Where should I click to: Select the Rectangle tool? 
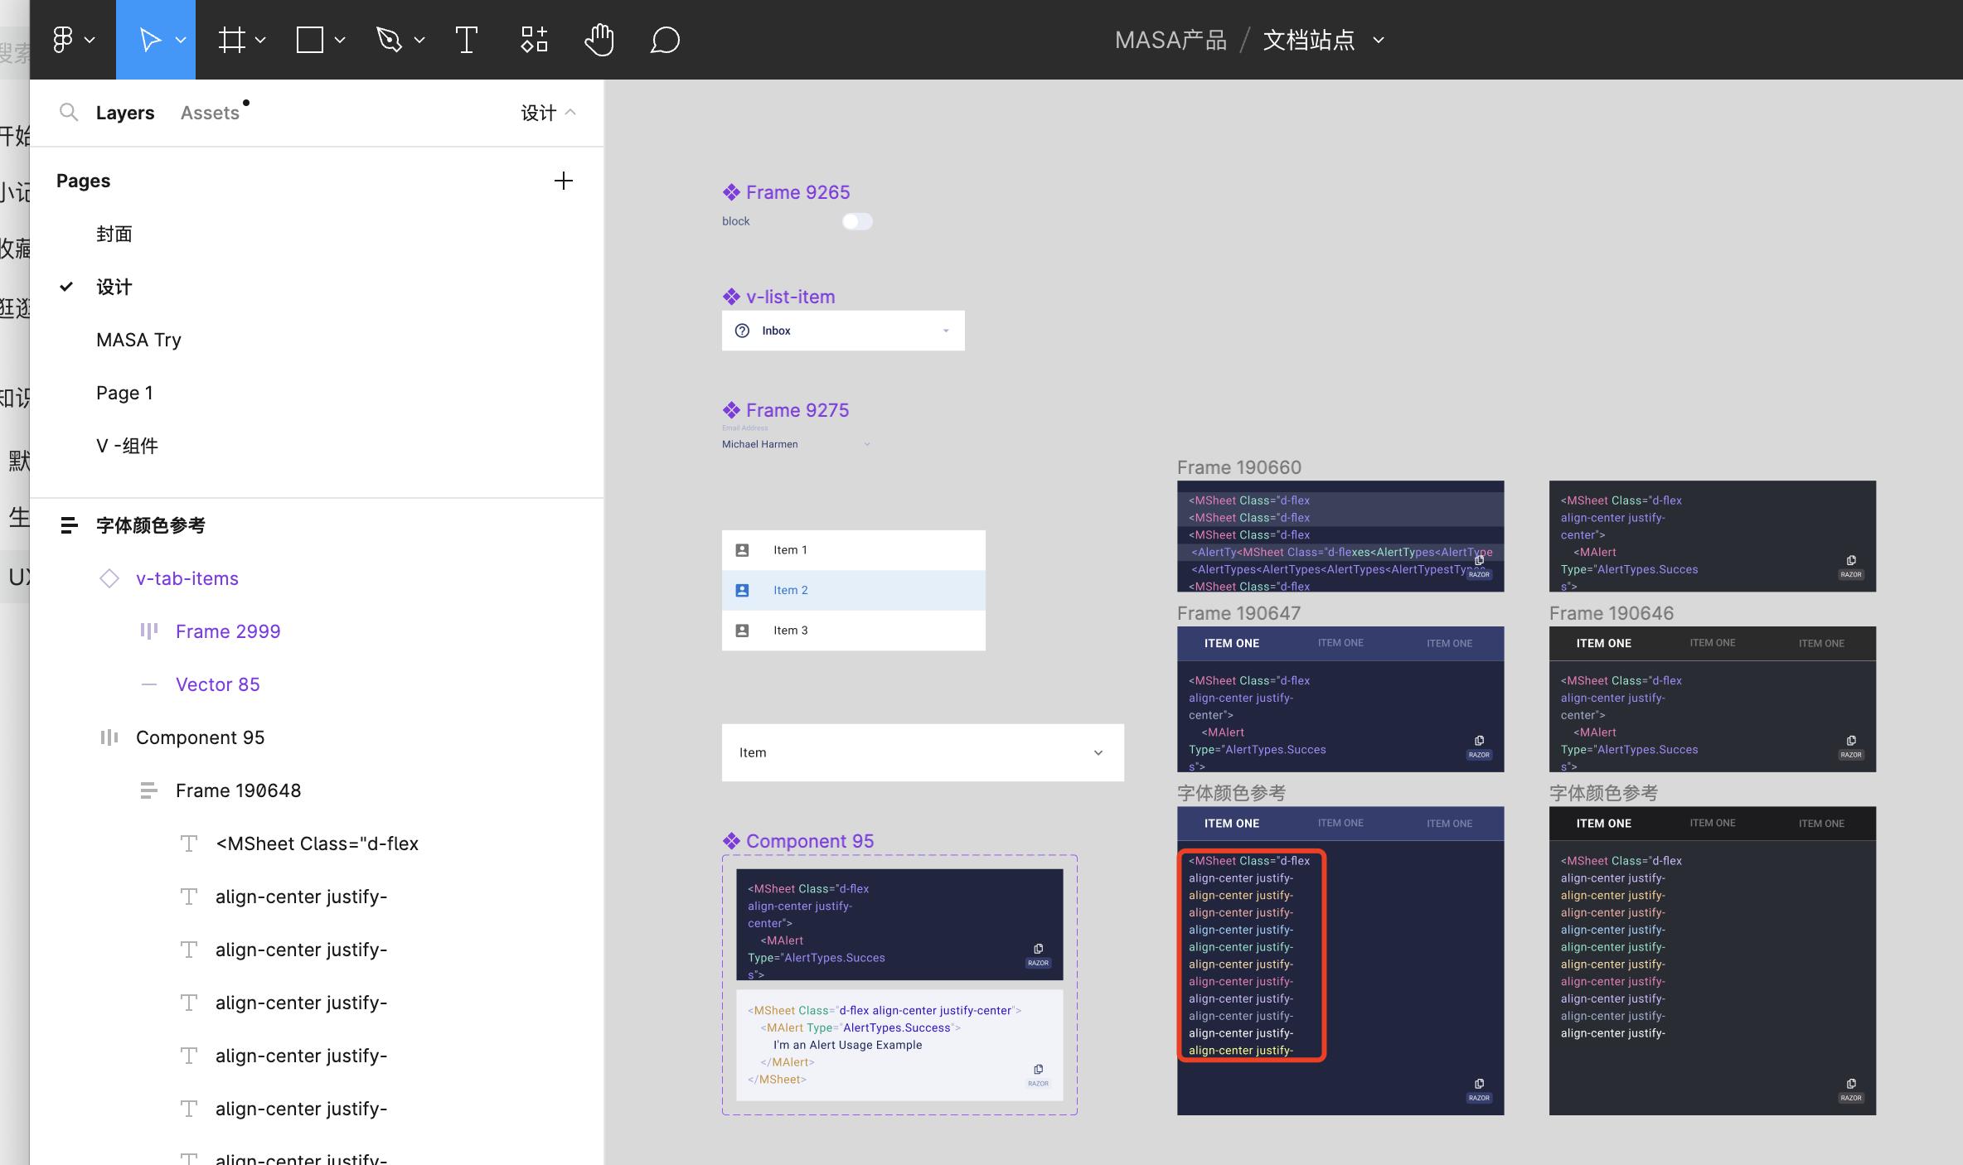tap(310, 39)
